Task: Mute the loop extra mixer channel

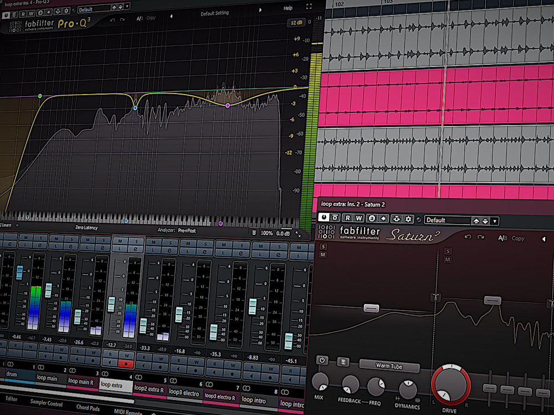Action: (x=120, y=241)
